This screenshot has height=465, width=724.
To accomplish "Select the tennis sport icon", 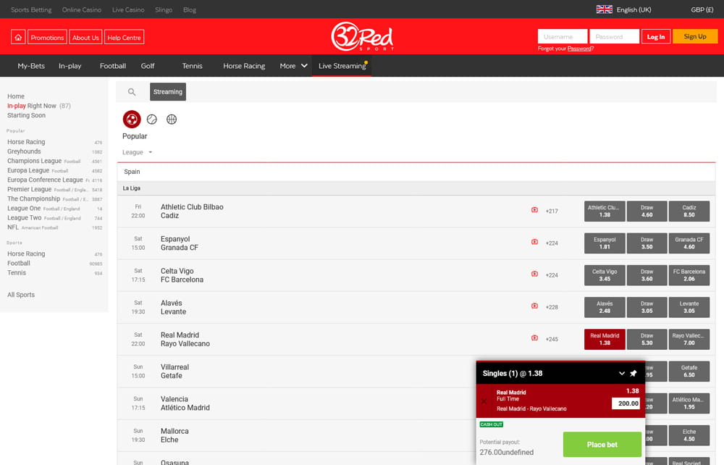I will (x=151, y=119).
